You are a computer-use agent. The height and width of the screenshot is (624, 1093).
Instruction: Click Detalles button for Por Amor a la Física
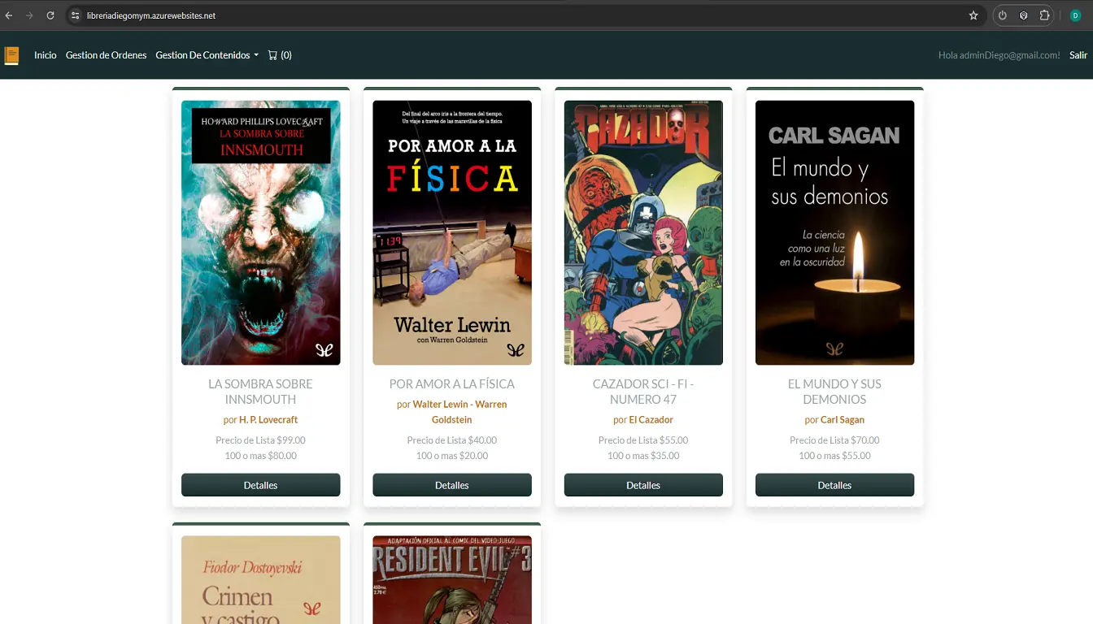click(452, 485)
